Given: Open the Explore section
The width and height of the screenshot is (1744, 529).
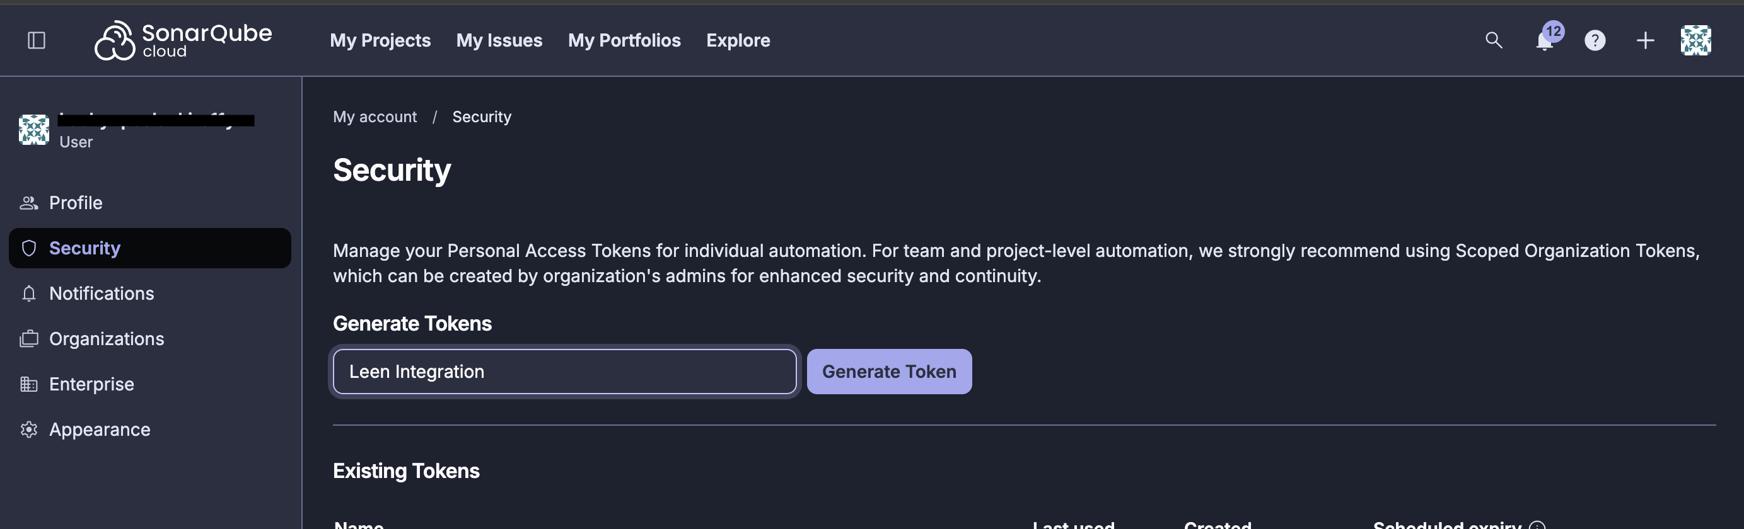Looking at the screenshot, I should pyautogui.click(x=738, y=40).
